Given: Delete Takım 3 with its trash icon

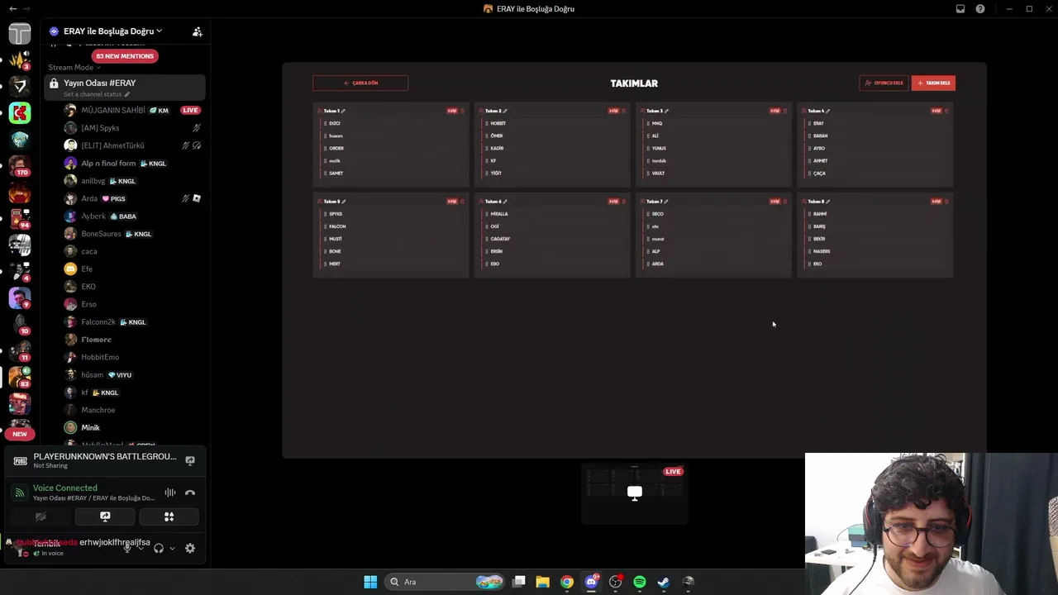Looking at the screenshot, I should coord(785,111).
